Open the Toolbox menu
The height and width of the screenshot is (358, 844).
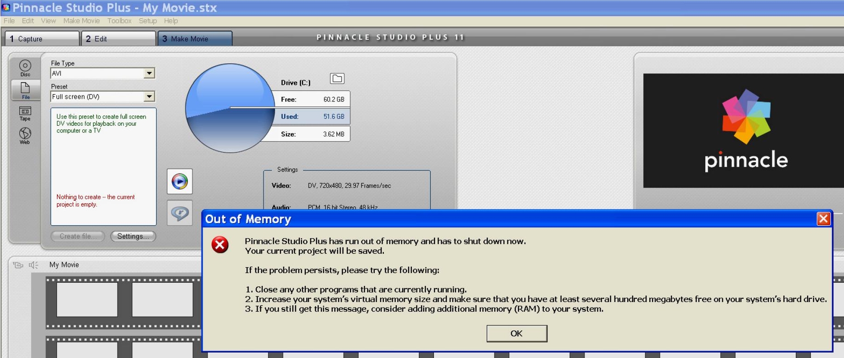(119, 21)
